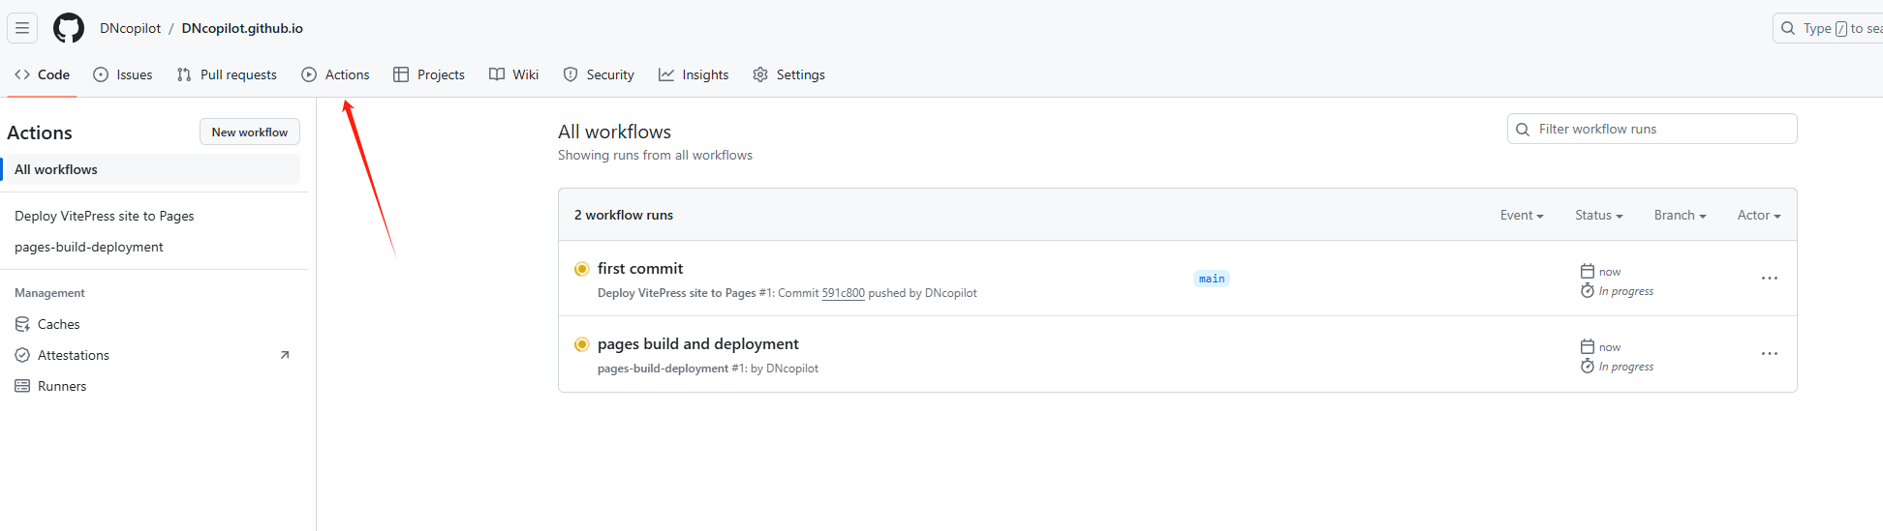Click the Projects tab label
This screenshot has width=1883, height=531.
[x=441, y=74]
